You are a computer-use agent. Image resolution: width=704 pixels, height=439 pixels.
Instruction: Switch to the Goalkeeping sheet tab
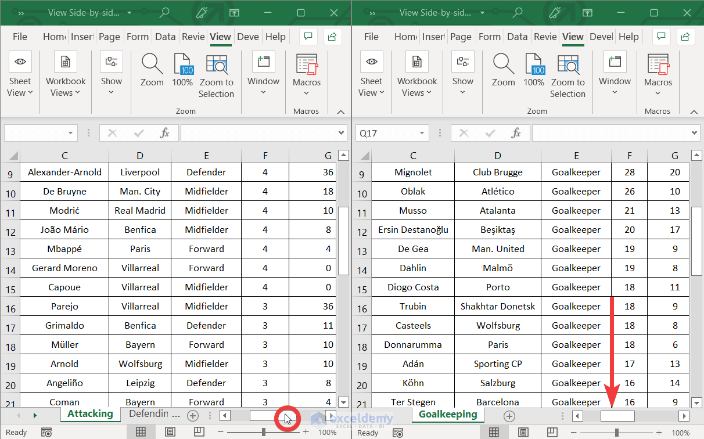pos(448,415)
